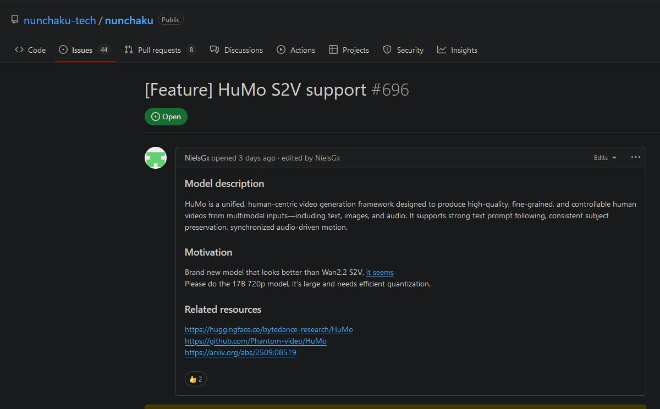Image resolution: width=660 pixels, height=409 pixels.
Task: Open the github.com Phantom-video/HuMo link
Action: [256, 341]
